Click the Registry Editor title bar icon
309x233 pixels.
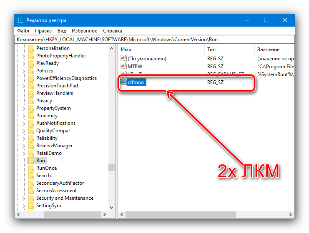pyautogui.click(x=20, y=20)
